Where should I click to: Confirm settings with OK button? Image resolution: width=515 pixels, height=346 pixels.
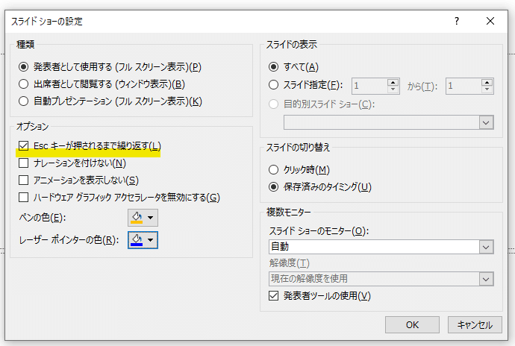click(412, 324)
